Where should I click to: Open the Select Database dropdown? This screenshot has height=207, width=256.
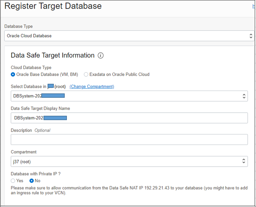tap(129, 96)
